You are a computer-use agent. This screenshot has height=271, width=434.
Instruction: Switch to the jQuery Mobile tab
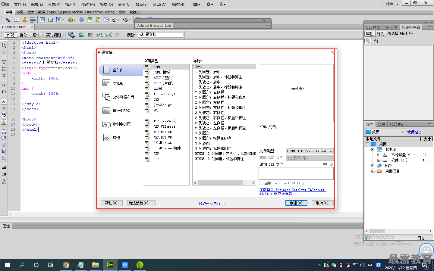pos(71,12)
